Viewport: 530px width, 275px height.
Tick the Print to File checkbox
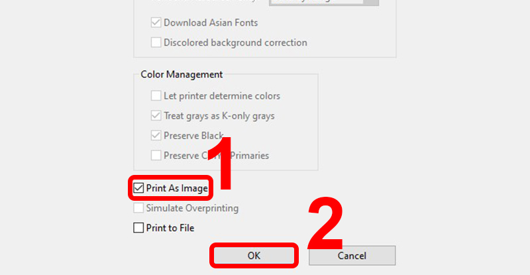(x=138, y=228)
